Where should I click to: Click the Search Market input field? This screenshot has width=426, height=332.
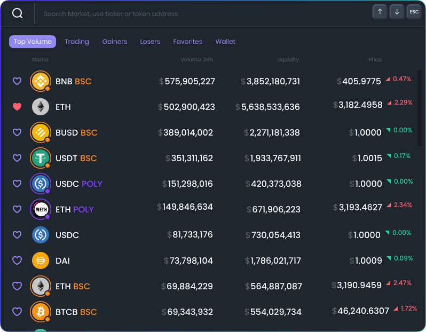click(203, 14)
